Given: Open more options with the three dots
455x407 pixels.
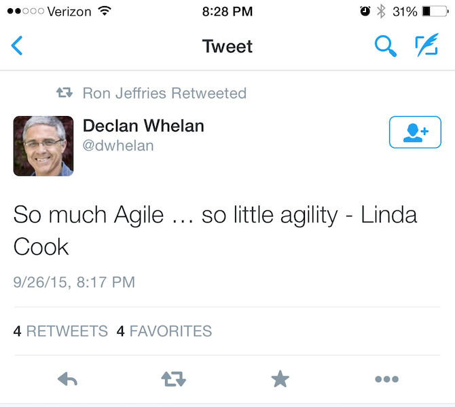Looking at the screenshot, I should coord(386,379).
